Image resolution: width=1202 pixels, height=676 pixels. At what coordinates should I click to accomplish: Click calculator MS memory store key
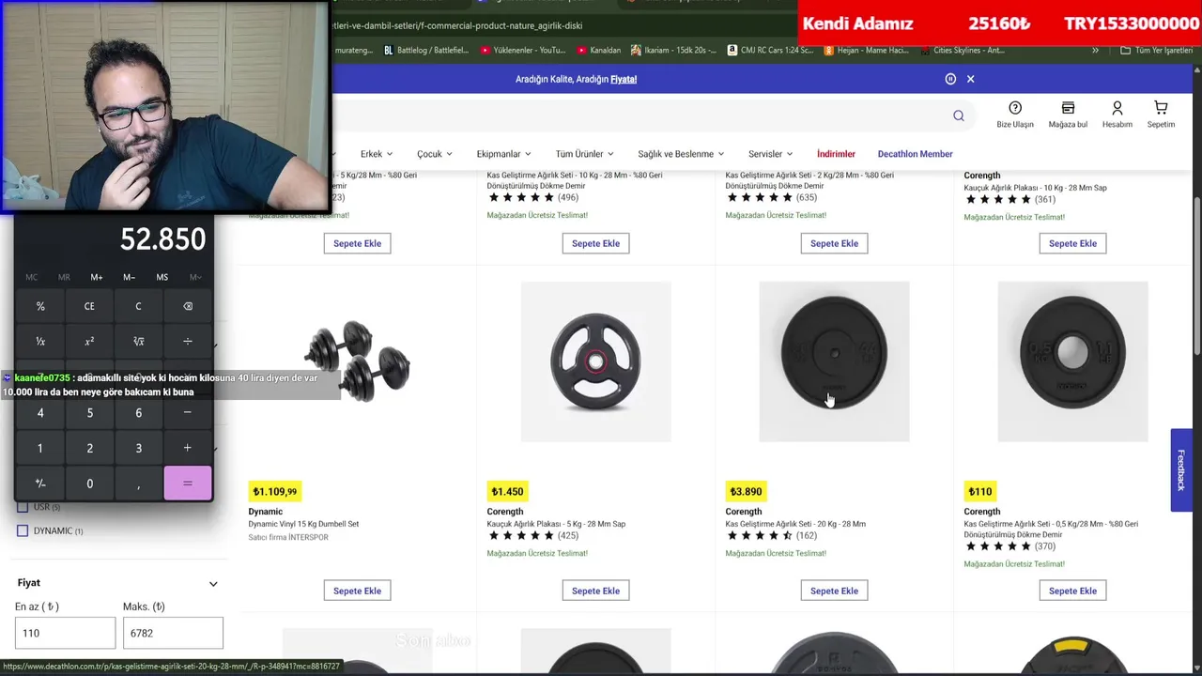(162, 277)
